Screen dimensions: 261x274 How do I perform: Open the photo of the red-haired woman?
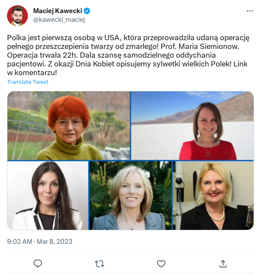(69, 125)
